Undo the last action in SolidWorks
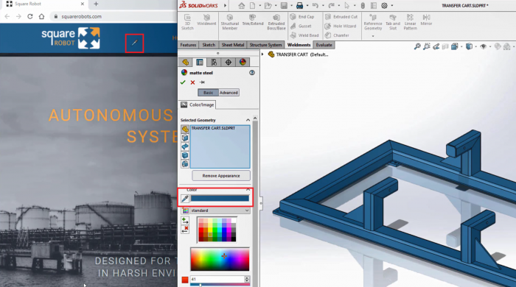The height and width of the screenshot is (287, 516). [315, 6]
